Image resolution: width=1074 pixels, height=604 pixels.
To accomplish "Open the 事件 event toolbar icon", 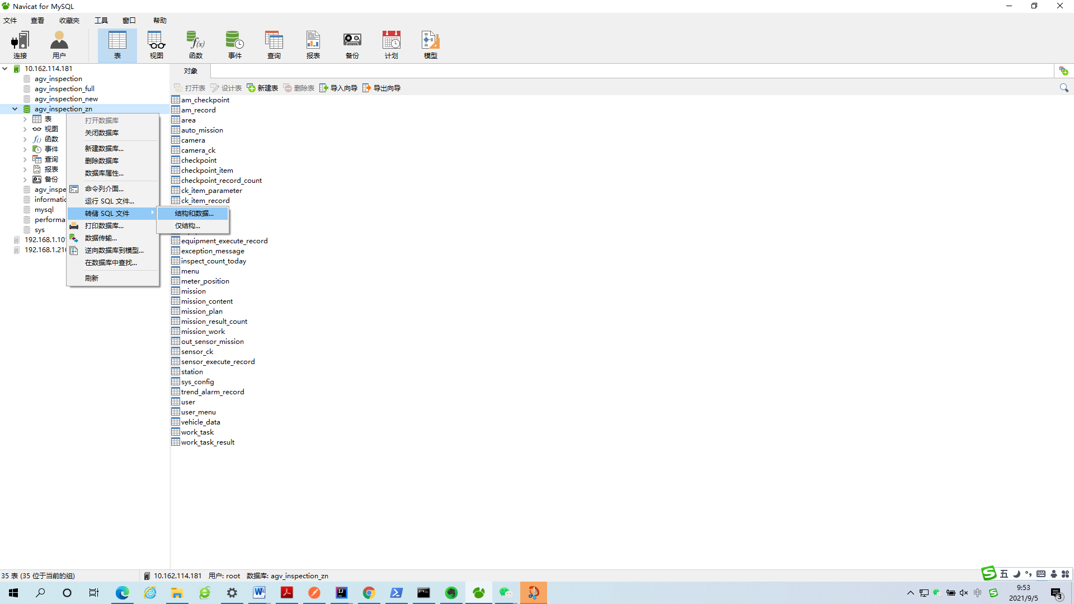I will 234,45.
